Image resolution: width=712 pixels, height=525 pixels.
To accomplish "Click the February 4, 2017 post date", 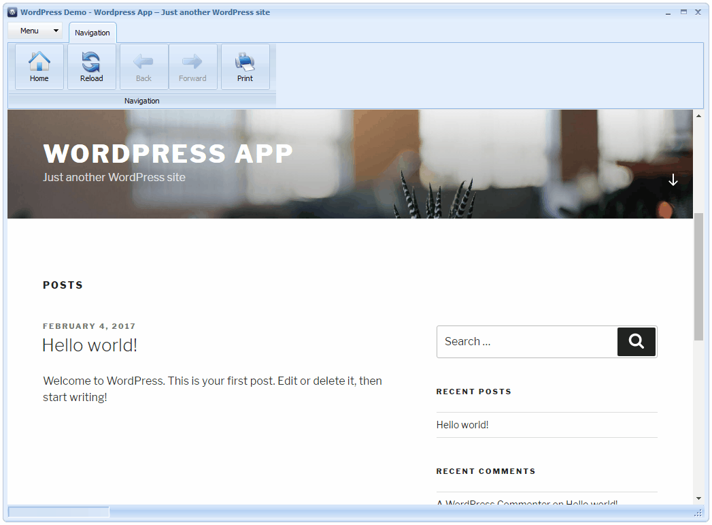I will pyautogui.click(x=89, y=326).
